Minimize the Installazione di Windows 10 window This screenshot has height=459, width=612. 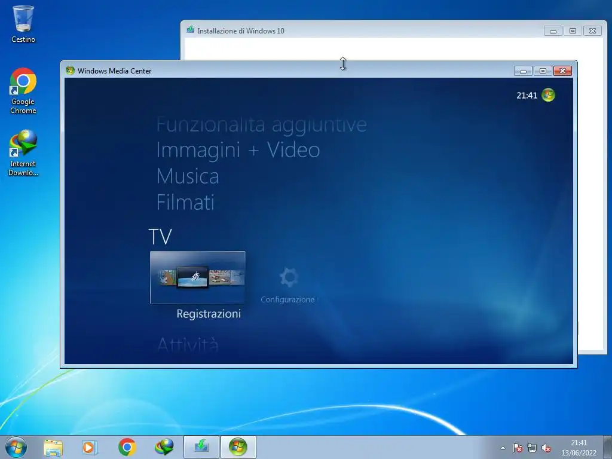(x=553, y=31)
